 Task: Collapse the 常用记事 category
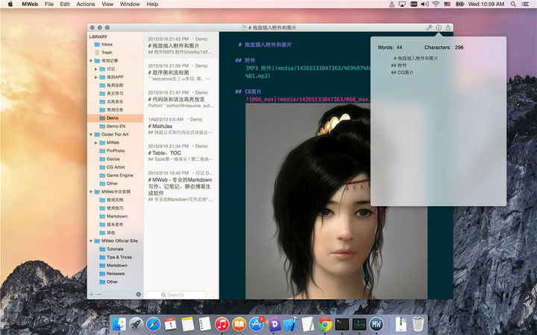pyautogui.click(x=91, y=61)
